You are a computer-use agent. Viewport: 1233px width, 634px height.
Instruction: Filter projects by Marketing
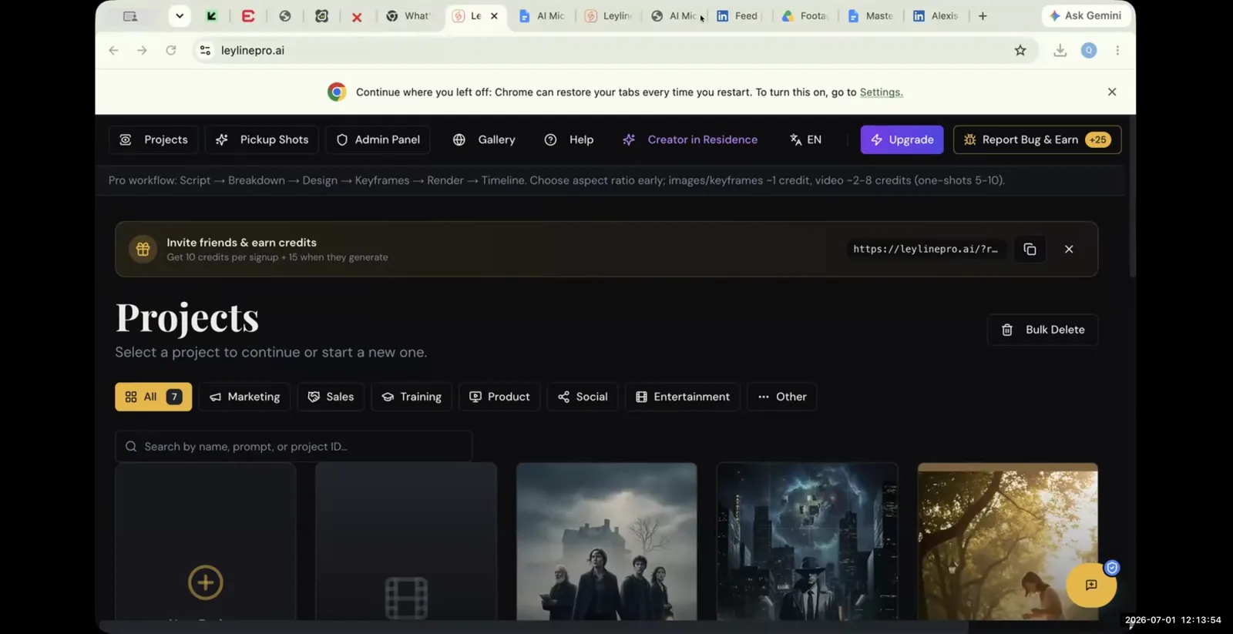point(245,397)
